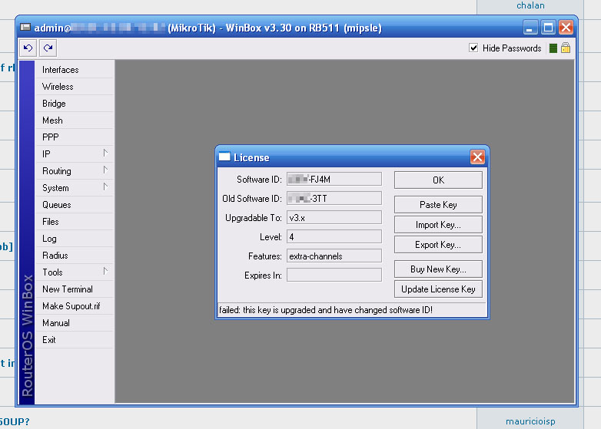Click the Features field showing extra-channels
601x429 pixels.
coord(334,256)
